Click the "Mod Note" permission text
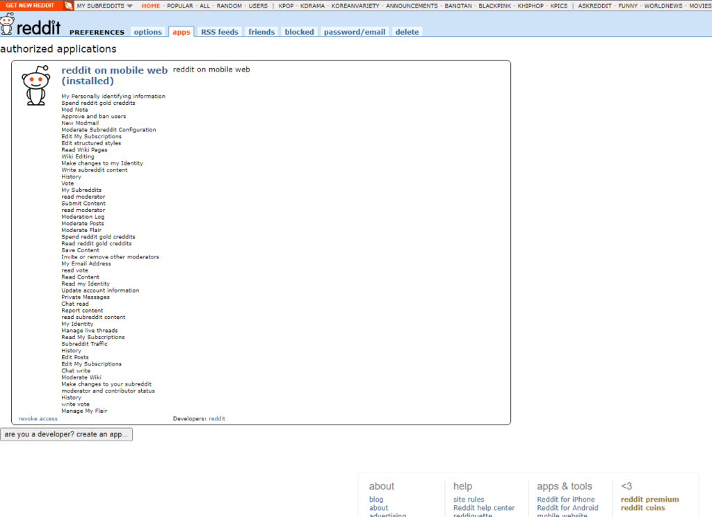This screenshot has width=712, height=517. pos(75,109)
